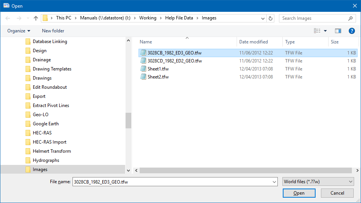Click the search magnifier icon

point(350,18)
